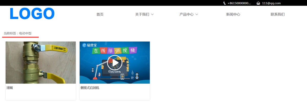The height and width of the screenshot is (110, 307).
Task: Open the 联系我们 page
Action: pos(277,15)
